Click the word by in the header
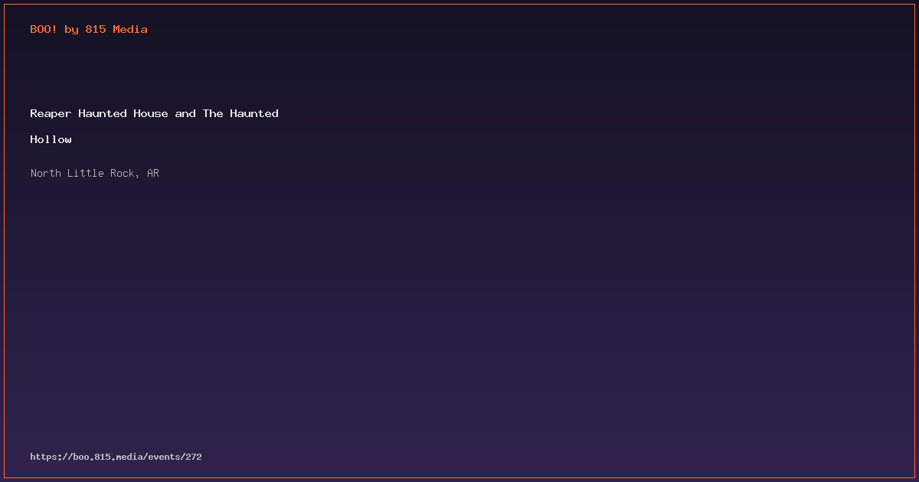 point(71,29)
